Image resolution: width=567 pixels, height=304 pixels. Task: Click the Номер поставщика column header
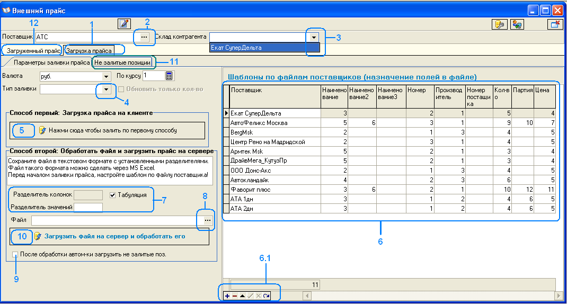pyautogui.click(x=479, y=96)
